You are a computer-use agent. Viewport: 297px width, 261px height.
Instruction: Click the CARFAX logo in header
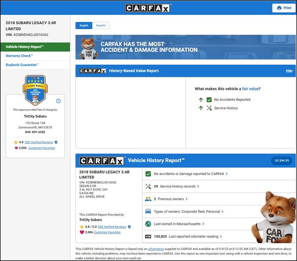pos(148,8)
